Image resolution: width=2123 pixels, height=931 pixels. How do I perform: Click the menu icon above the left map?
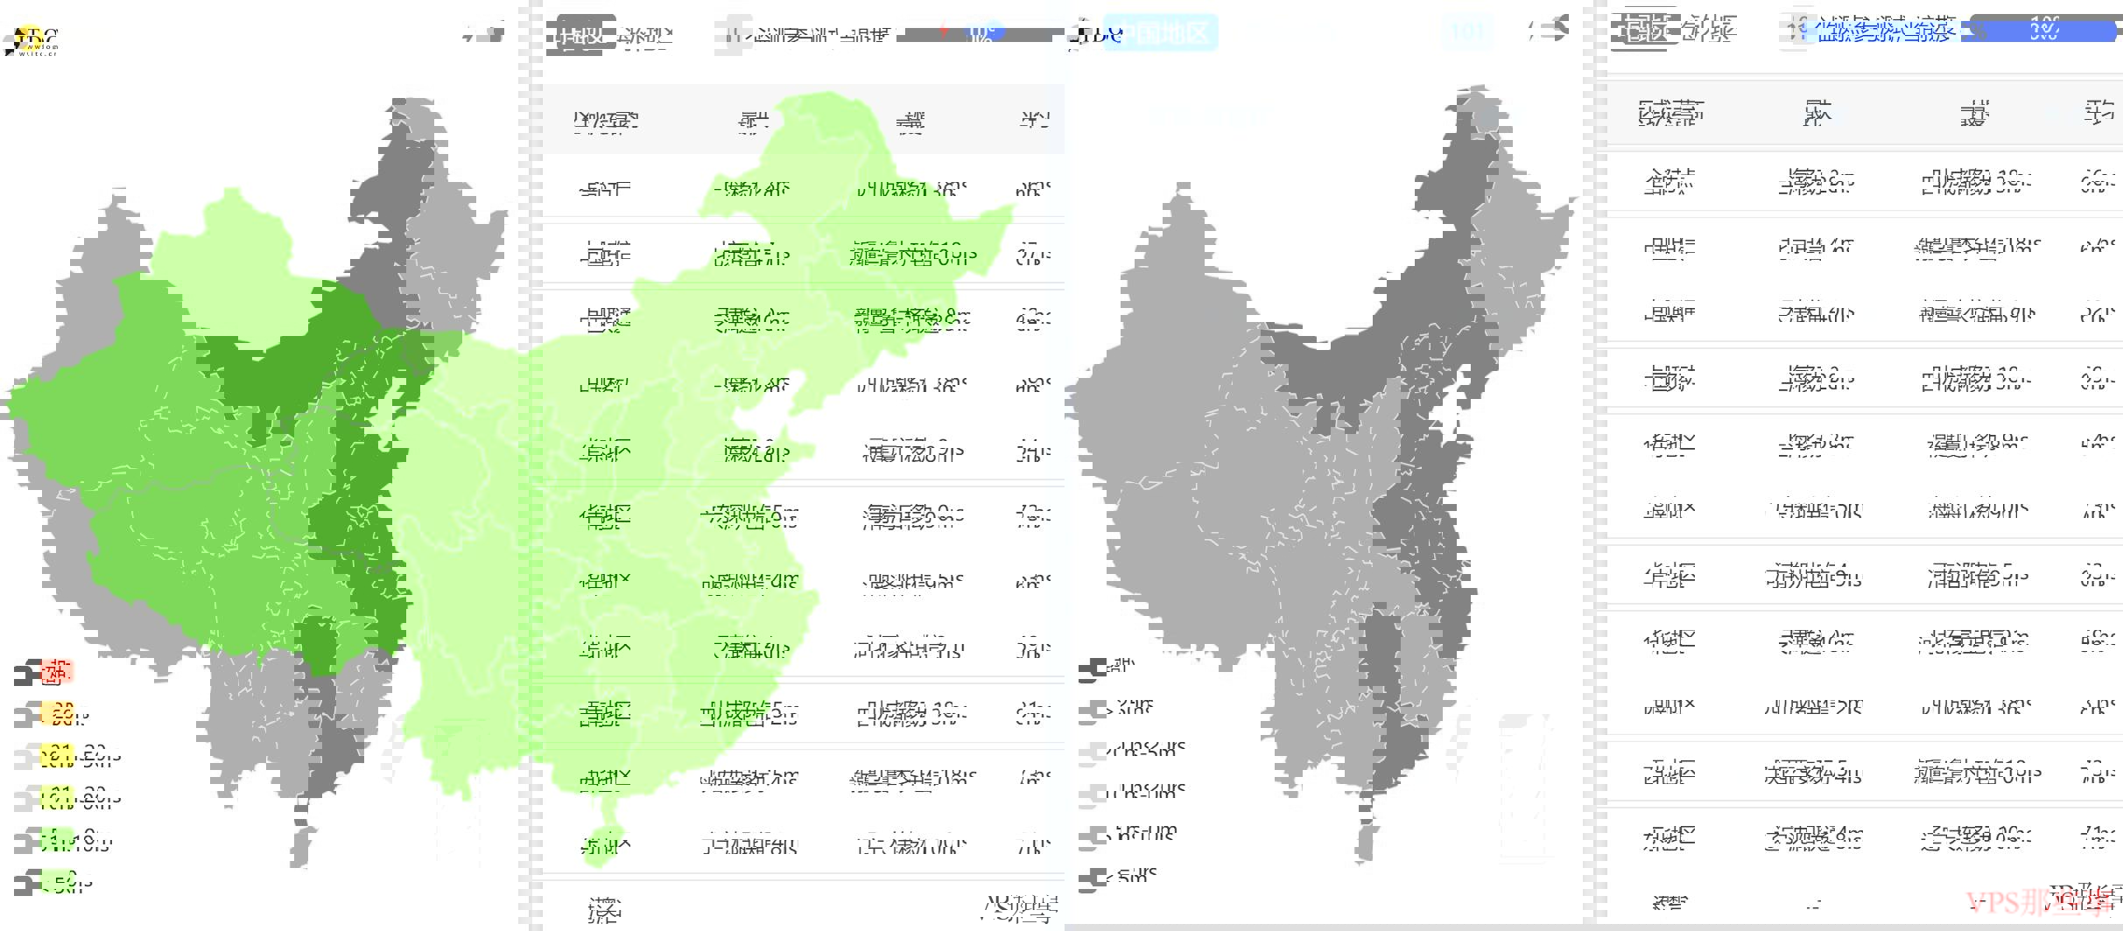[x=486, y=33]
